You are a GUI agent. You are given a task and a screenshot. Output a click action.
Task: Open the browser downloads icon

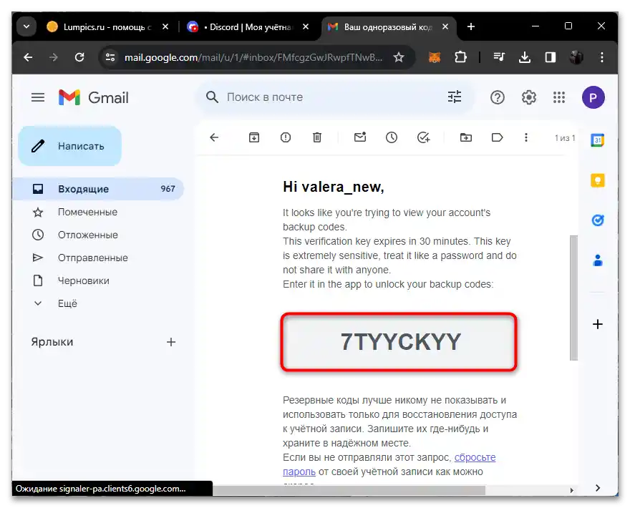pyautogui.click(x=525, y=57)
